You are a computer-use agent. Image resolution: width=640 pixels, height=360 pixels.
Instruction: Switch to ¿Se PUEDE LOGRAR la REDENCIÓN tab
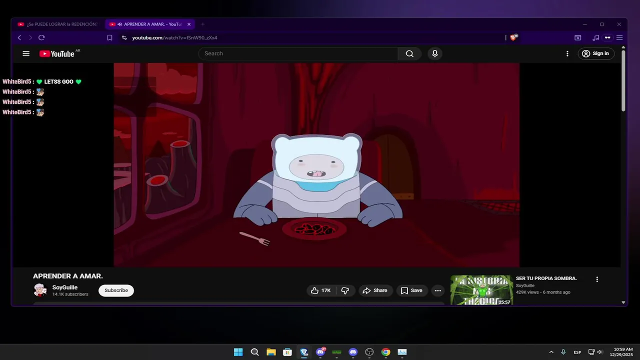pyautogui.click(x=57, y=24)
